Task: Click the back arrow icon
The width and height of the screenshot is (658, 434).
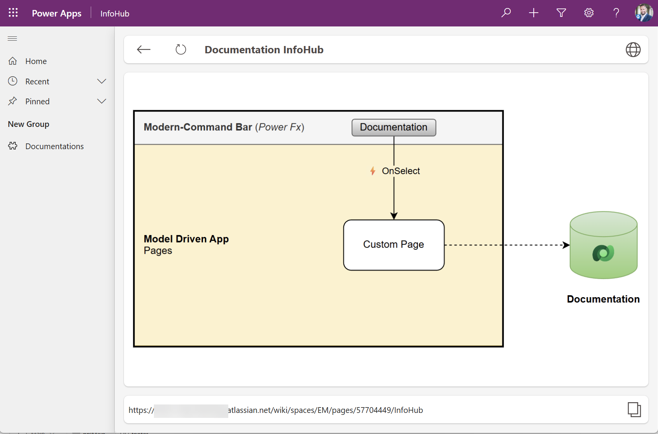Action: click(144, 49)
